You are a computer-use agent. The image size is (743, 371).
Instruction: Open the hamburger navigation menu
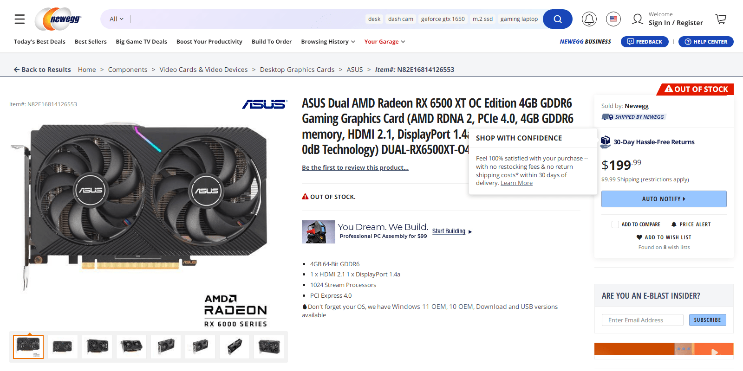click(x=20, y=19)
